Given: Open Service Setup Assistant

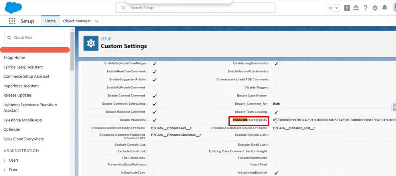Looking at the screenshot, I should coord(23,67).
